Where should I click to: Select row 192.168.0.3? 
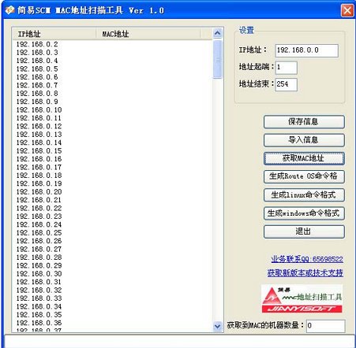pyautogui.click(x=112, y=53)
